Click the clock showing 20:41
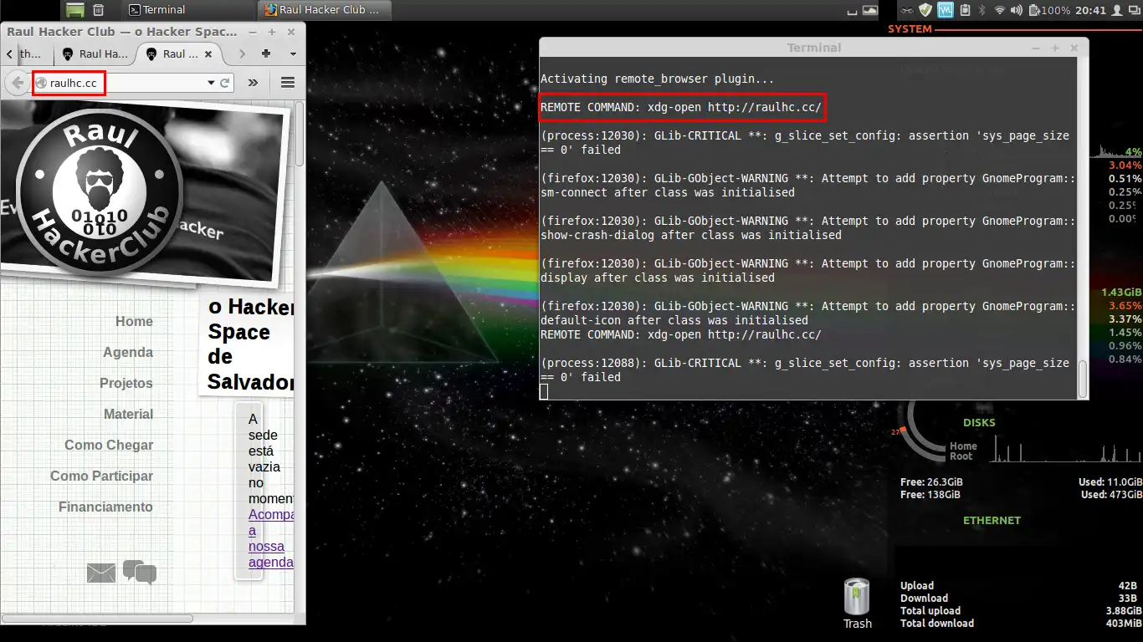Viewport: 1143px width, 642px height. point(1092,10)
